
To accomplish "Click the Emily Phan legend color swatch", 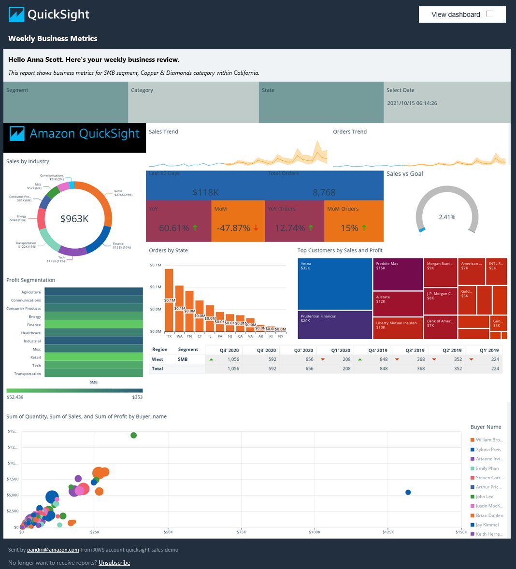I will 473,469.
